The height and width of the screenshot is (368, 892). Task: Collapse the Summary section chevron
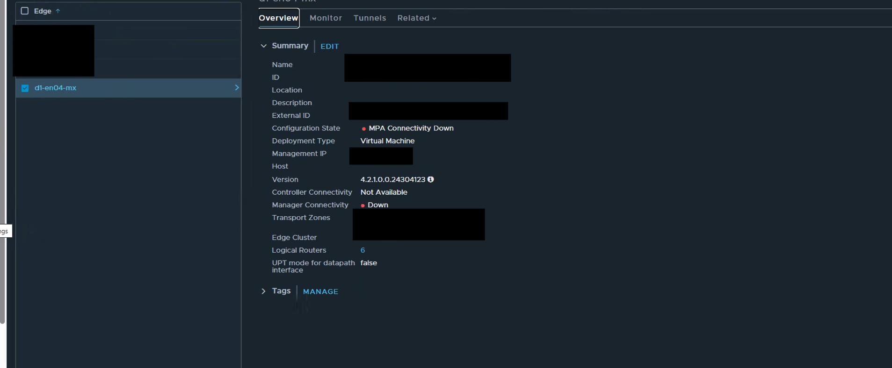pyautogui.click(x=264, y=46)
